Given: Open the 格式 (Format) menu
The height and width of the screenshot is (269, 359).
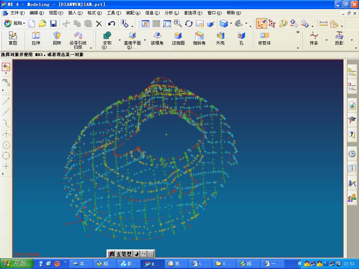Looking at the screenshot, I should tap(94, 13).
